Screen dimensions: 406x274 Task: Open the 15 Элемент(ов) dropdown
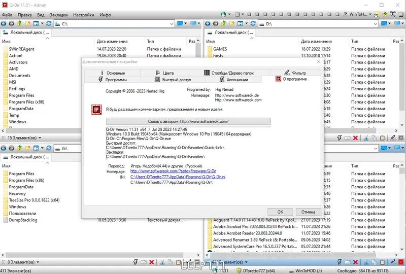tap(40, 138)
